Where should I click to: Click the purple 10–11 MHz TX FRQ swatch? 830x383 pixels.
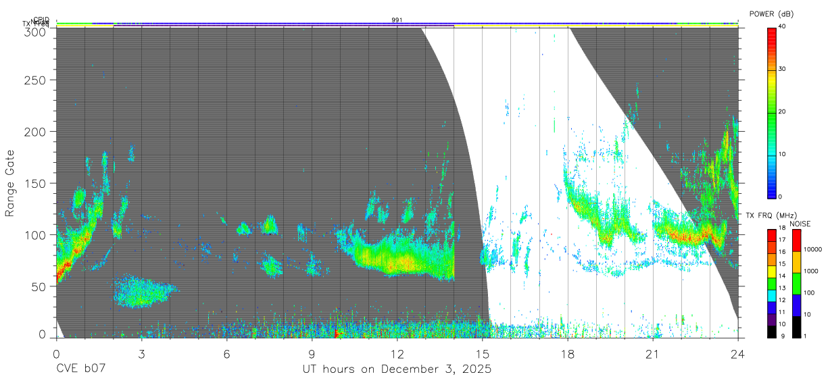(771, 320)
